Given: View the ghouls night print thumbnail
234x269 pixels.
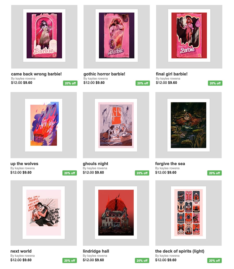Looking at the screenshot, I should 116,125.
